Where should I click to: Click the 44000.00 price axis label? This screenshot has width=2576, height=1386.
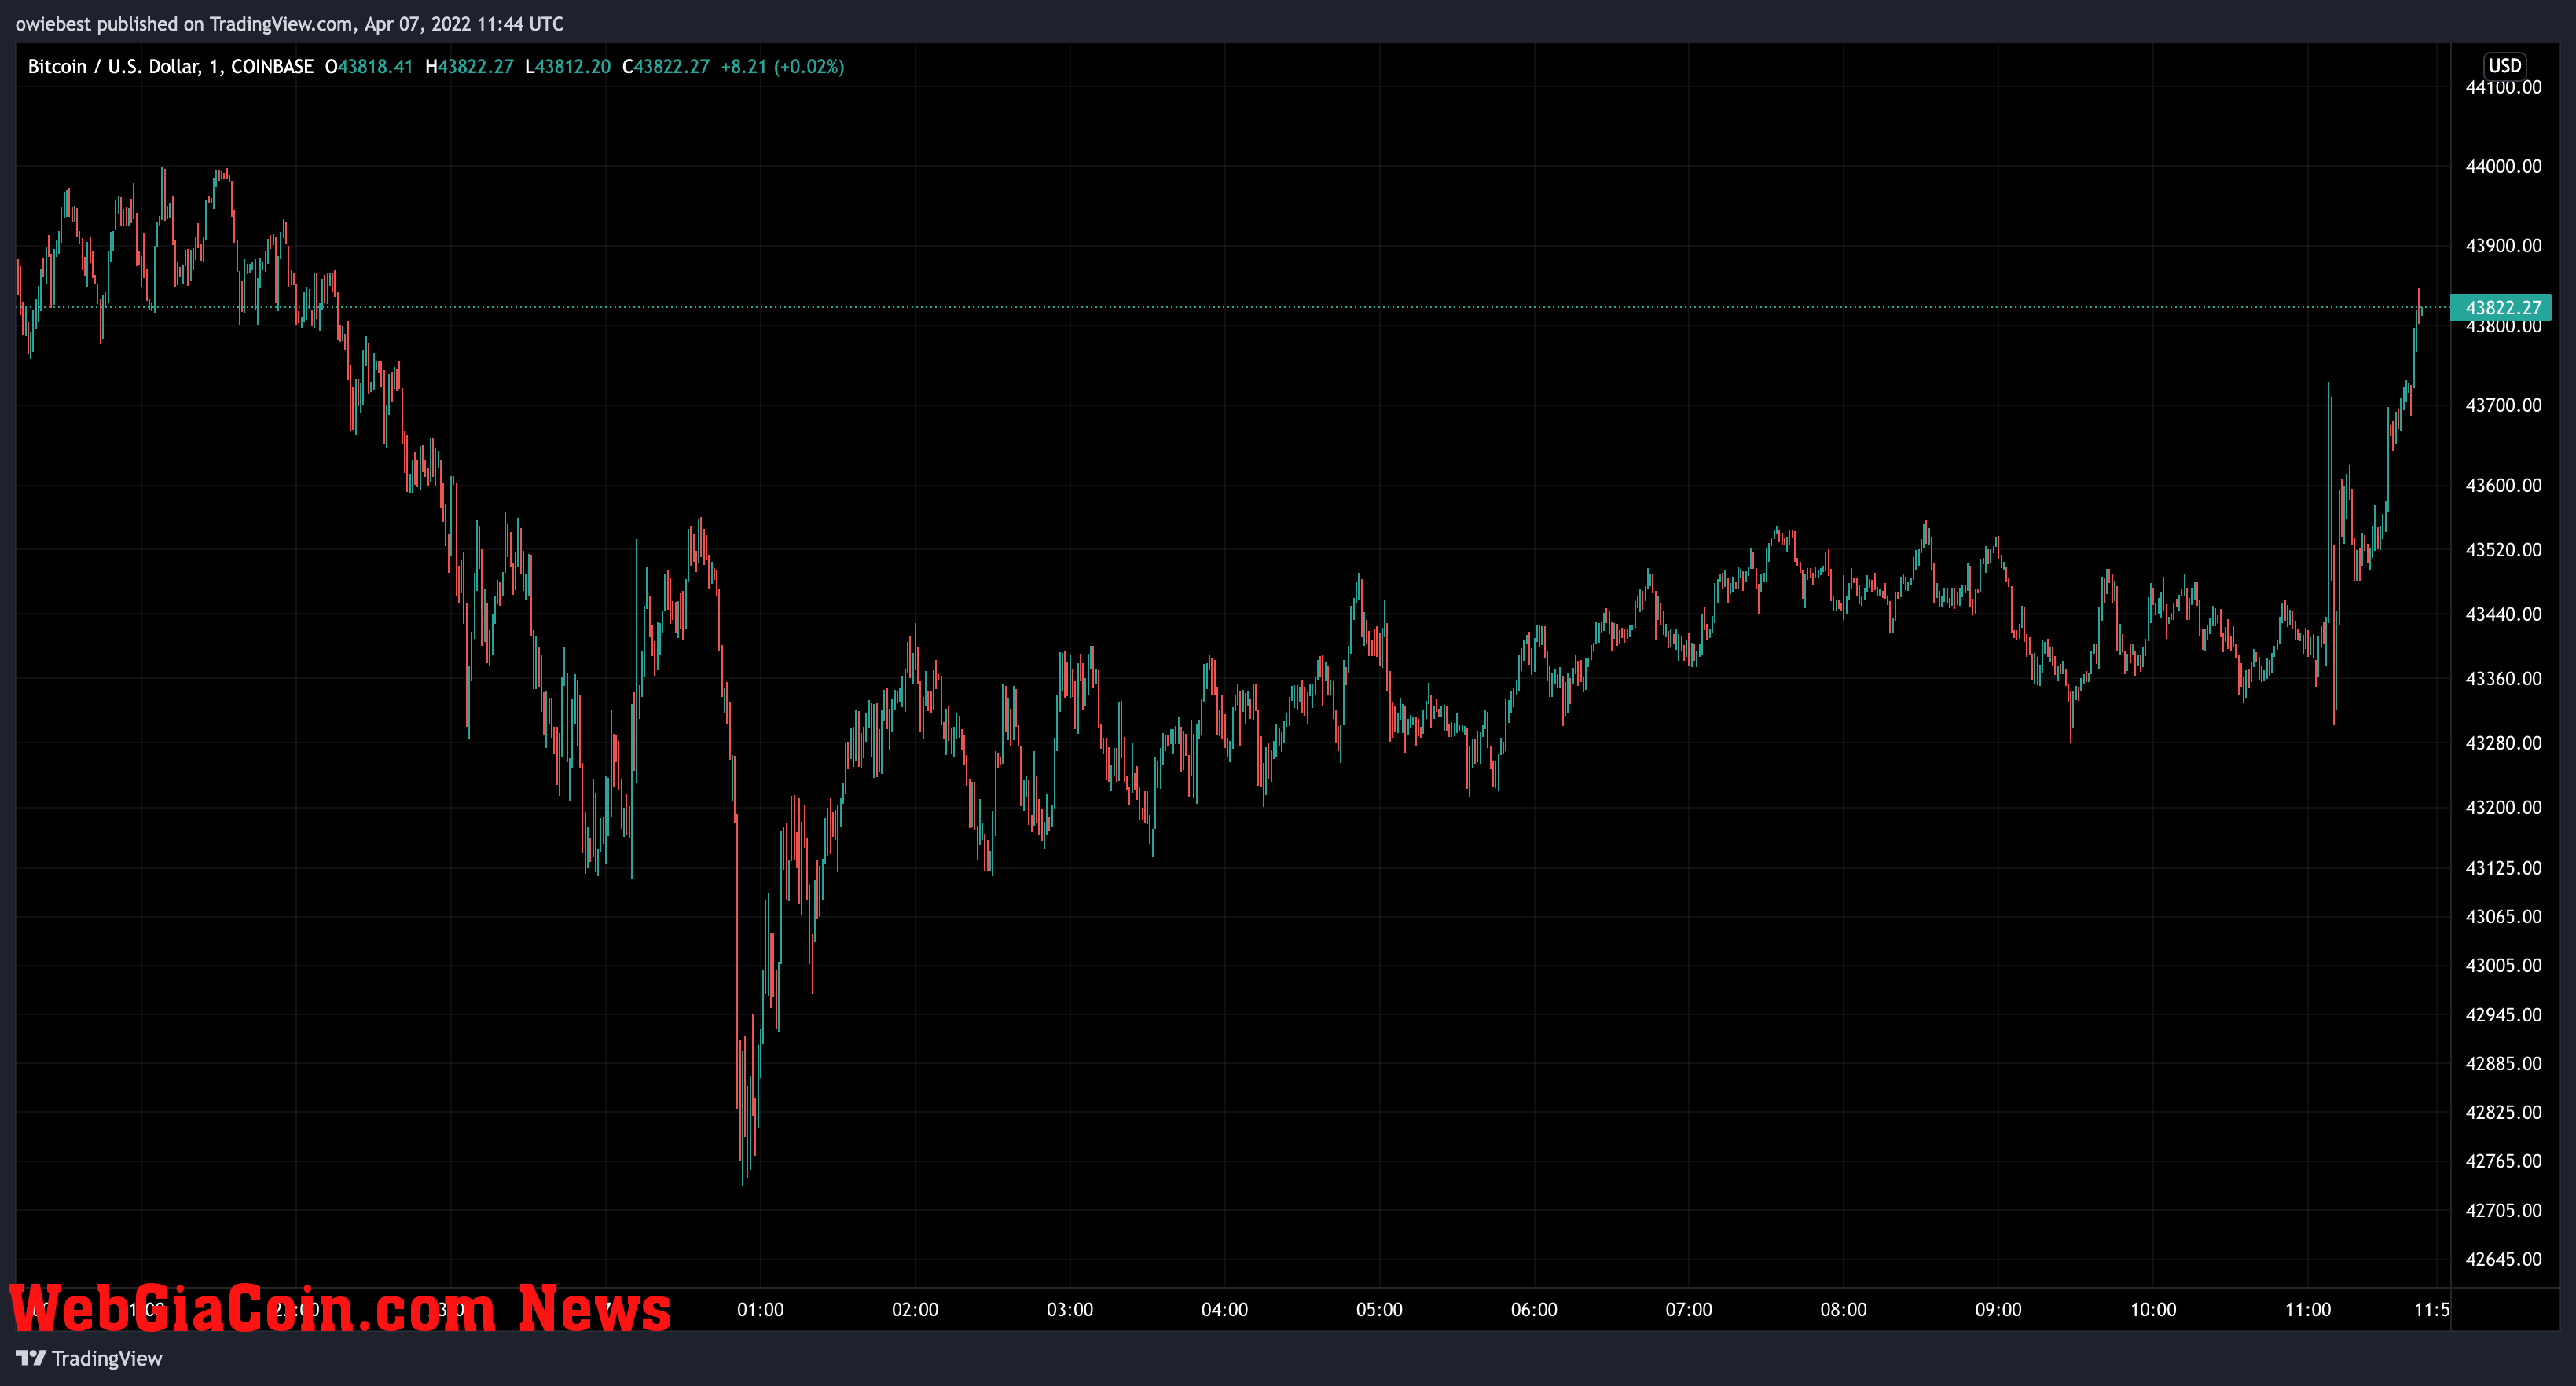pyautogui.click(x=2503, y=167)
